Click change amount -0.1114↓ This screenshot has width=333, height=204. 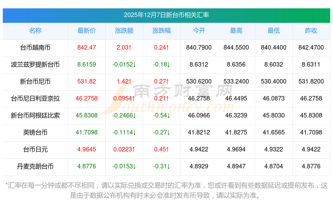click(124, 132)
